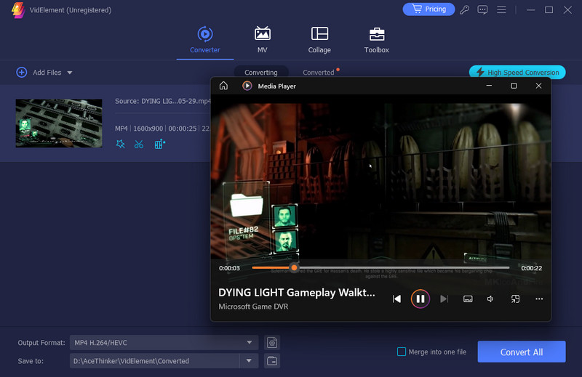Click the volume speaker icon in Media Player

tap(490, 299)
